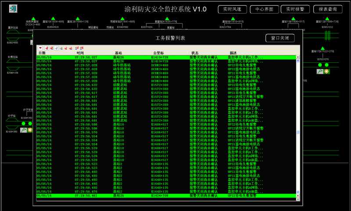Close the 工务报警列表 window via 窗口关闭
Screen dimensions: 351x211
pos(280,38)
